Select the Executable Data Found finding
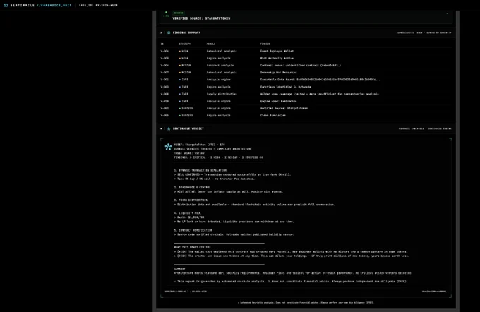 [320, 80]
